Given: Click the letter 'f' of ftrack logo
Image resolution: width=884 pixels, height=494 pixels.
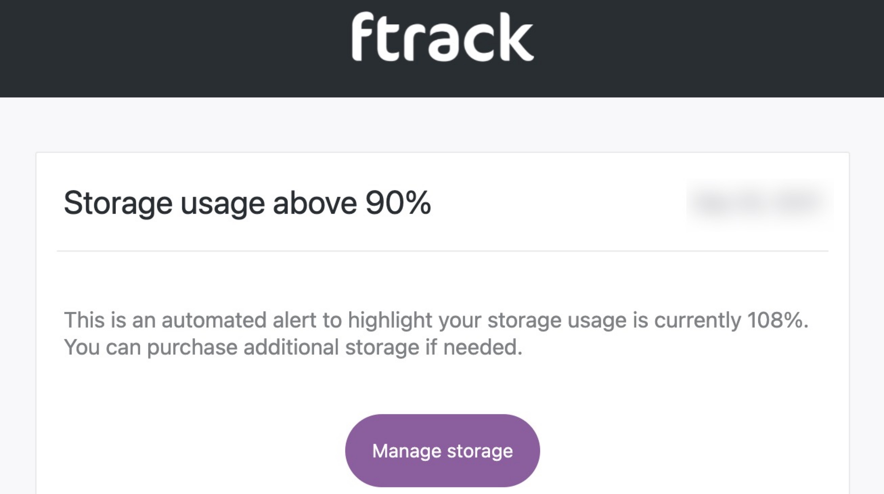Looking at the screenshot, I should [x=363, y=37].
